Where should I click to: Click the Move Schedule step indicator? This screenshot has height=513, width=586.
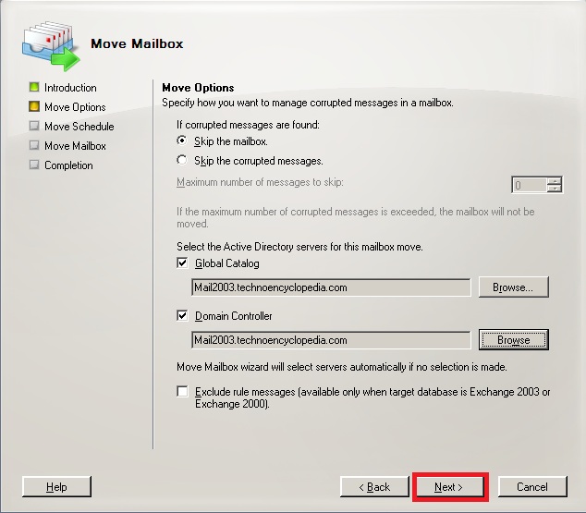34,126
